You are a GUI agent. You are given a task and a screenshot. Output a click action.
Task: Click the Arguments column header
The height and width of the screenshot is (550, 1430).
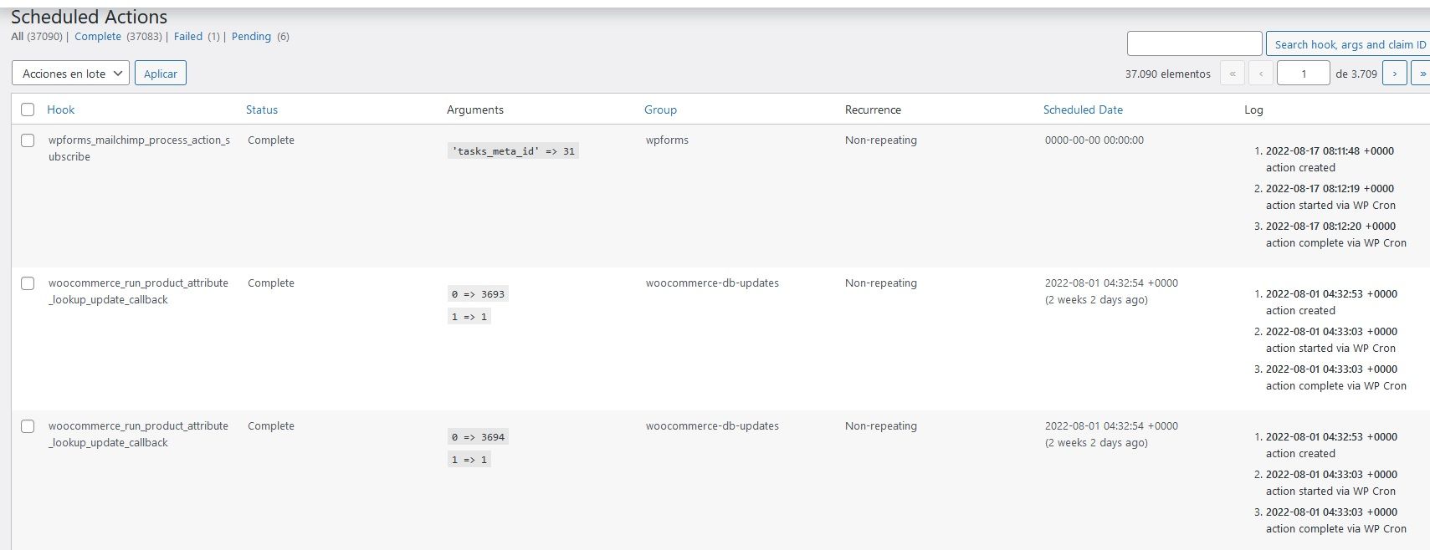point(475,109)
